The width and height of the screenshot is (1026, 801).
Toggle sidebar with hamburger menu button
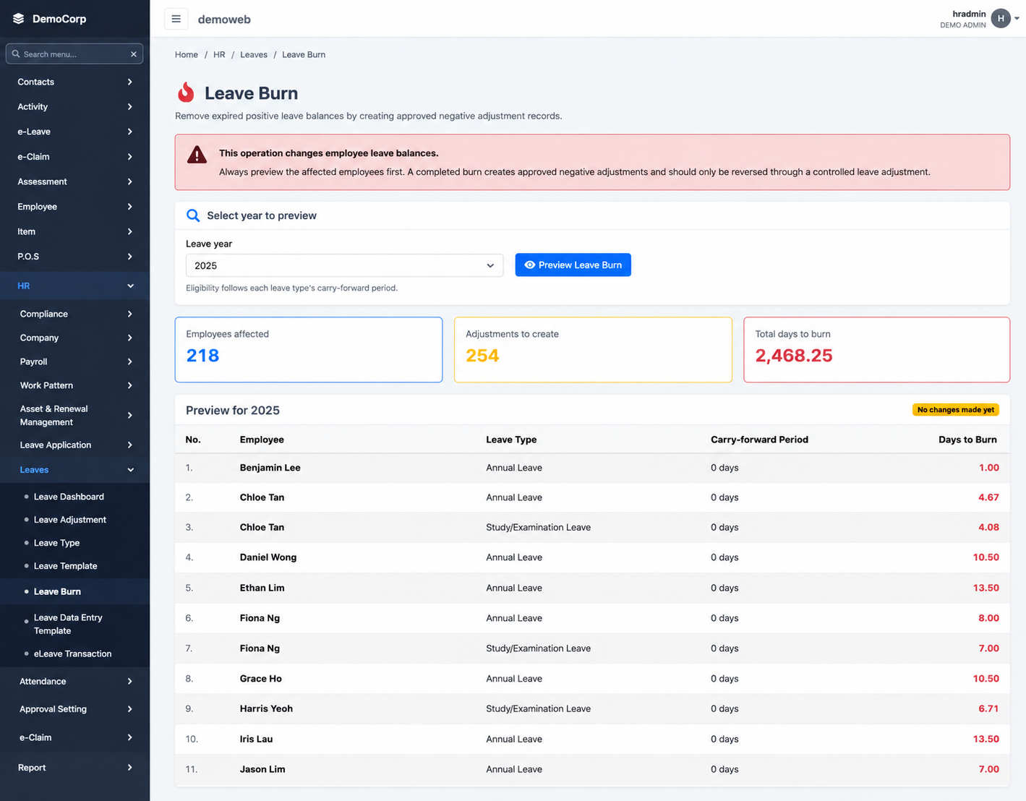[x=176, y=19]
